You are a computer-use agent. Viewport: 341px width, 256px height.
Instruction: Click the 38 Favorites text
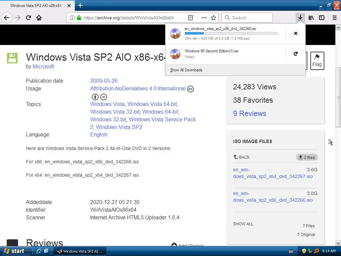tap(253, 100)
